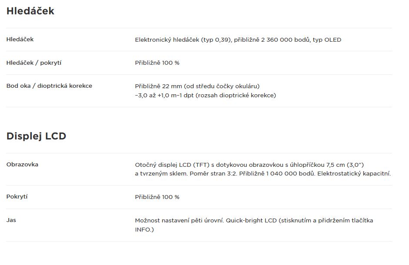Click Bod oka / dioptrická korekce label
The image size is (409, 265).
(49, 86)
